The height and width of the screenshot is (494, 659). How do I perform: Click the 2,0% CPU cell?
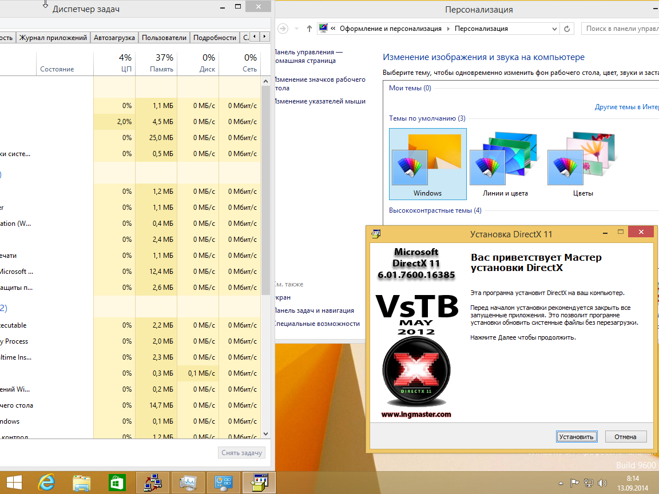[x=114, y=122]
